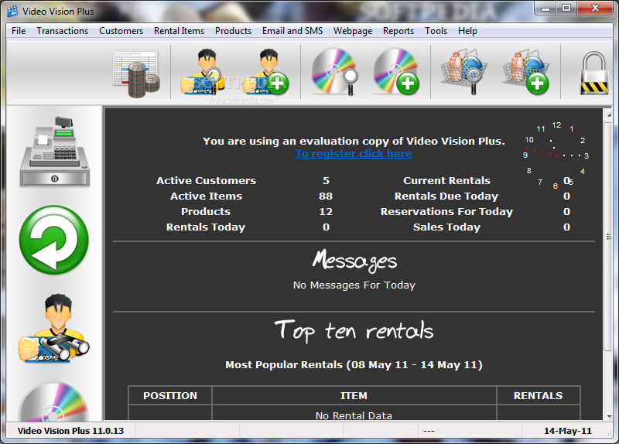Screen dimensions: 619x444
Task: Click the 'Reservations For Today' label
Action: click(446, 211)
